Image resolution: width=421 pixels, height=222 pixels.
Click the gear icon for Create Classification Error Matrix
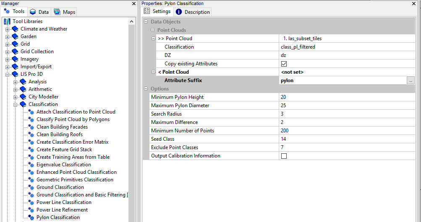pos(31,142)
